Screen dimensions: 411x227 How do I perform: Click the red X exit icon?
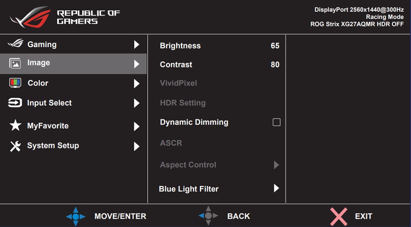(339, 216)
